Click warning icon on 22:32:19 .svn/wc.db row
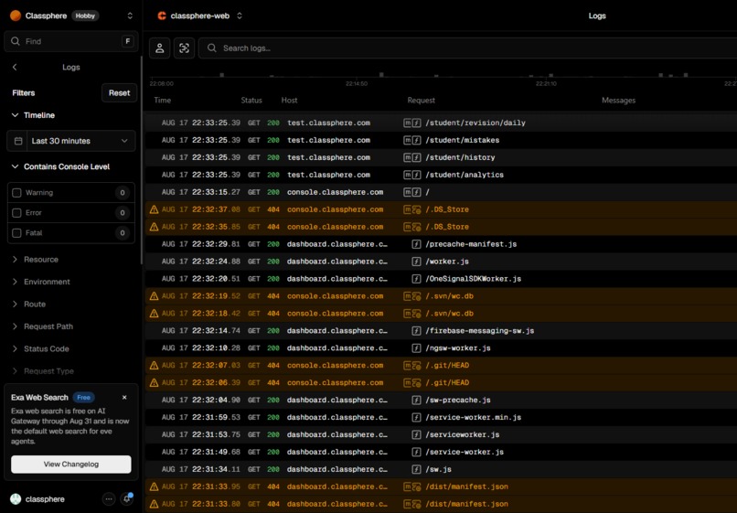The image size is (737, 513). click(154, 296)
